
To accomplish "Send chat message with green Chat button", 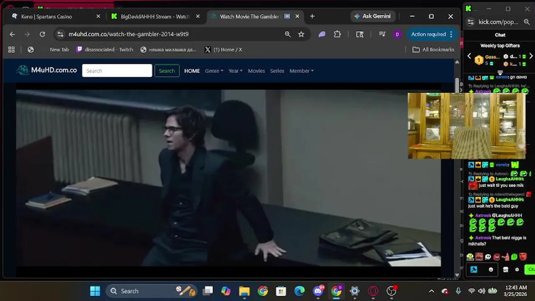I will click(530, 270).
